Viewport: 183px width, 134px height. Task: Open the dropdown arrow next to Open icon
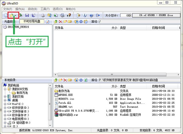[16, 15]
